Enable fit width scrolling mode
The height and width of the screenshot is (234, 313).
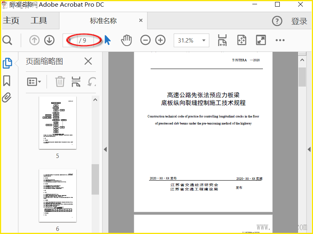tap(222, 40)
